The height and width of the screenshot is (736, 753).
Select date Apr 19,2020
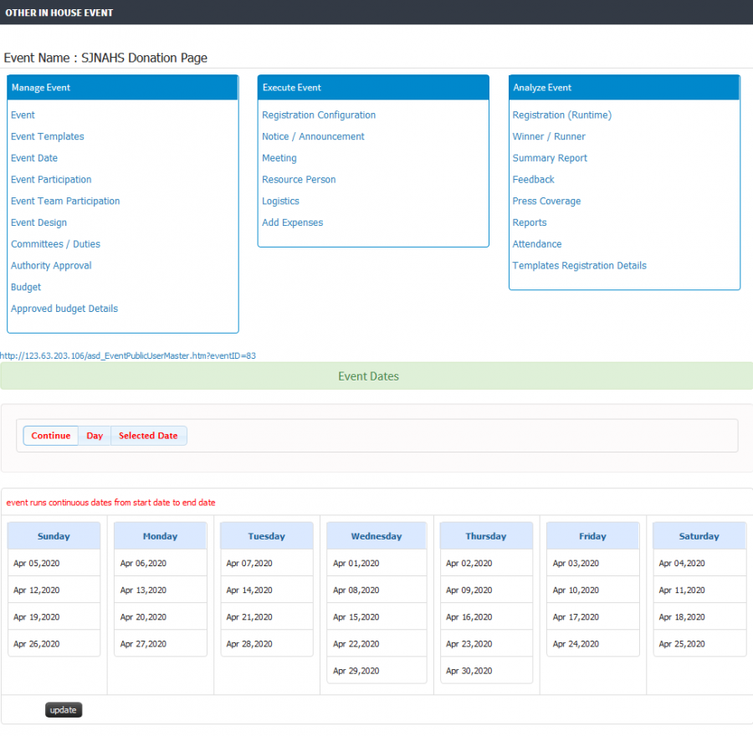(x=54, y=617)
